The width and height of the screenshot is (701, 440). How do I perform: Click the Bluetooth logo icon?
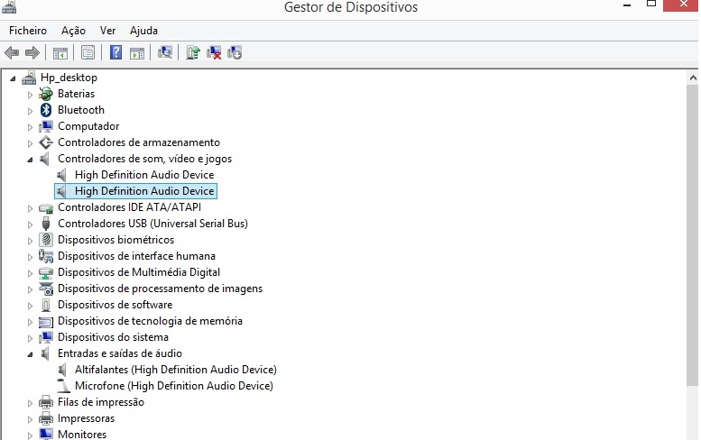[46, 110]
